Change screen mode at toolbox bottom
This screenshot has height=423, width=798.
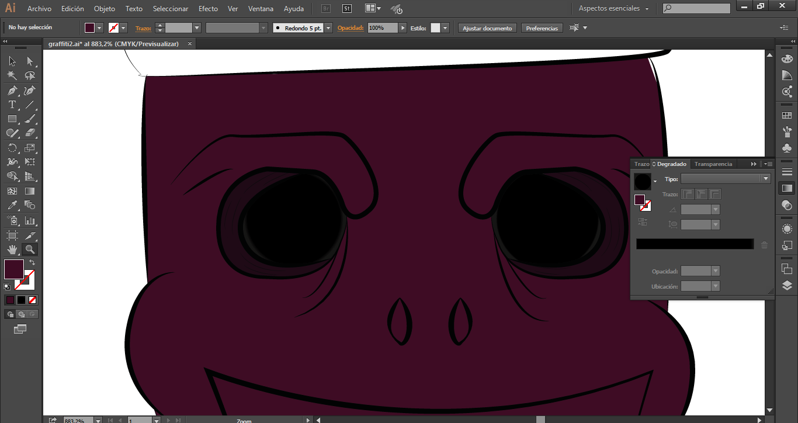(20, 329)
